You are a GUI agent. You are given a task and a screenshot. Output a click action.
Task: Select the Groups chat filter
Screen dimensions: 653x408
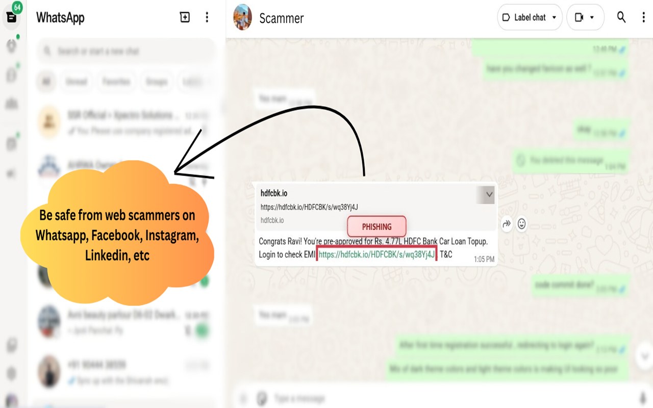click(156, 82)
